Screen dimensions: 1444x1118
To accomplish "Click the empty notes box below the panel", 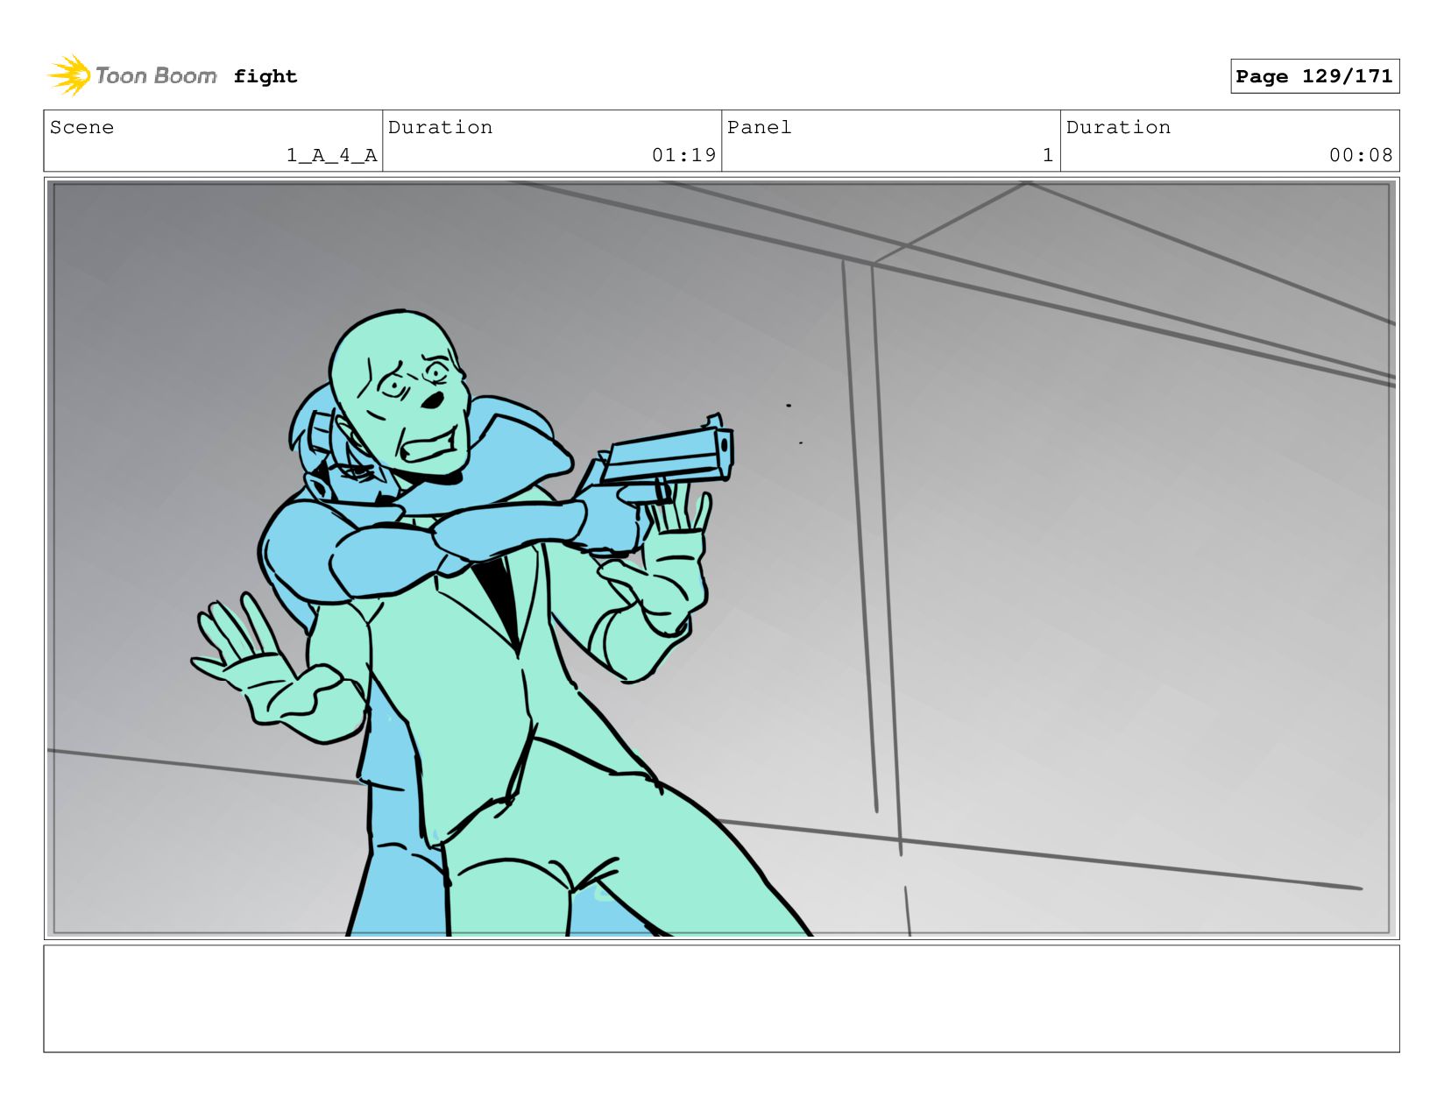I will click(721, 999).
